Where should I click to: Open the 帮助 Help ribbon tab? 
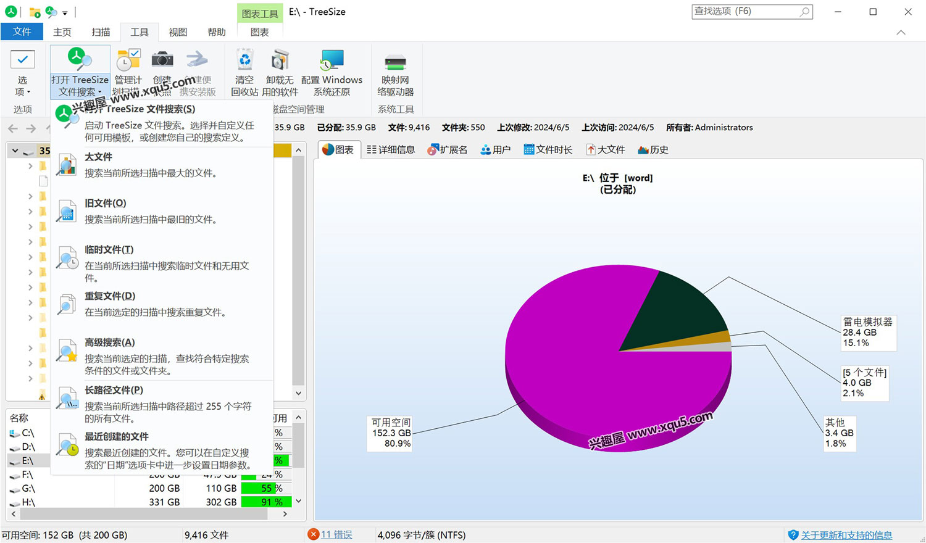216,32
